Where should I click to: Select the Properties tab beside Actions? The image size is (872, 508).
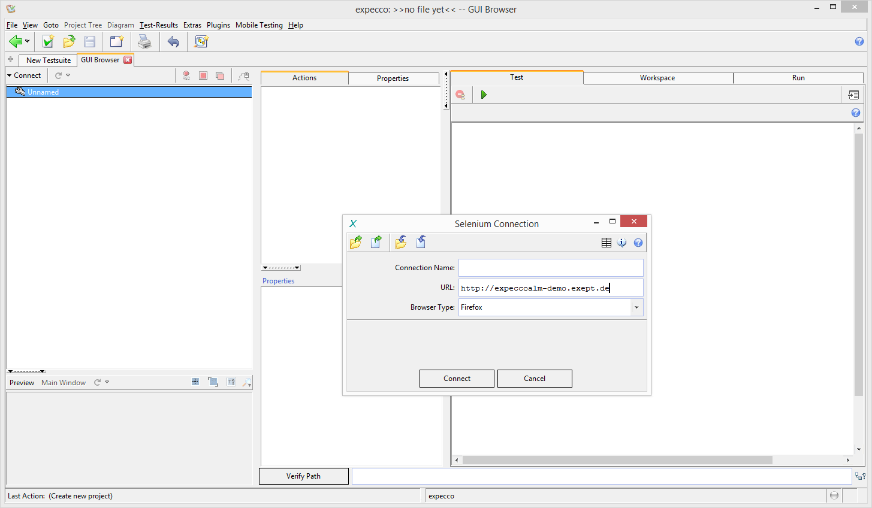(x=393, y=78)
